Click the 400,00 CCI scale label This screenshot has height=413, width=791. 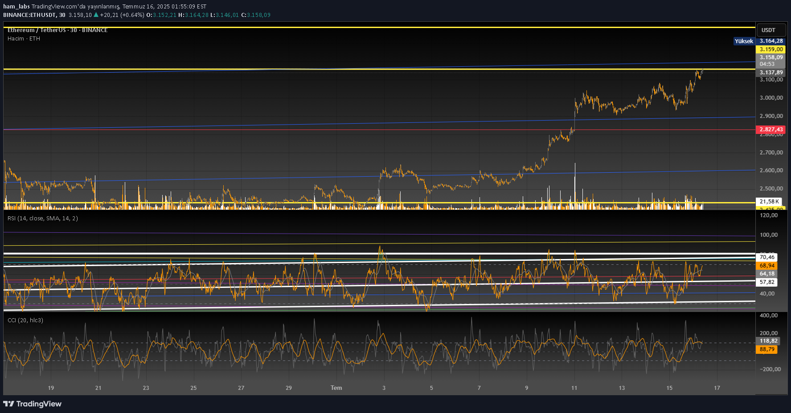(x=769, y=316)
